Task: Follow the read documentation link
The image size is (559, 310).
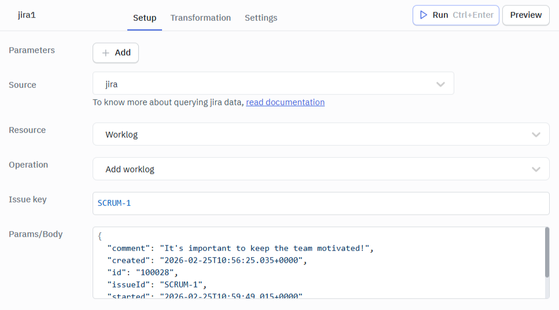Action: 285,102
